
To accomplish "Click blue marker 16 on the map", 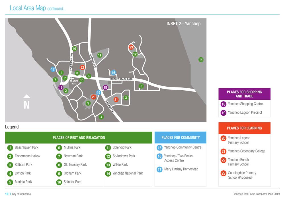I will (113, 73).
